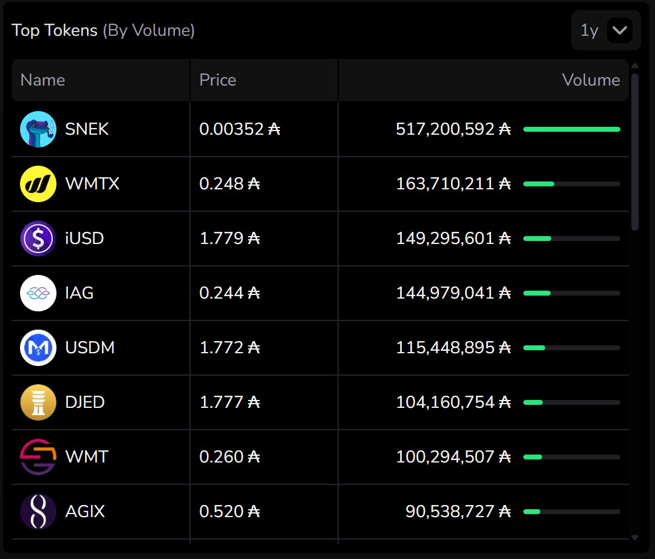
Task: Open the 1y timeframe dropdown
Action: pos(606,30)
